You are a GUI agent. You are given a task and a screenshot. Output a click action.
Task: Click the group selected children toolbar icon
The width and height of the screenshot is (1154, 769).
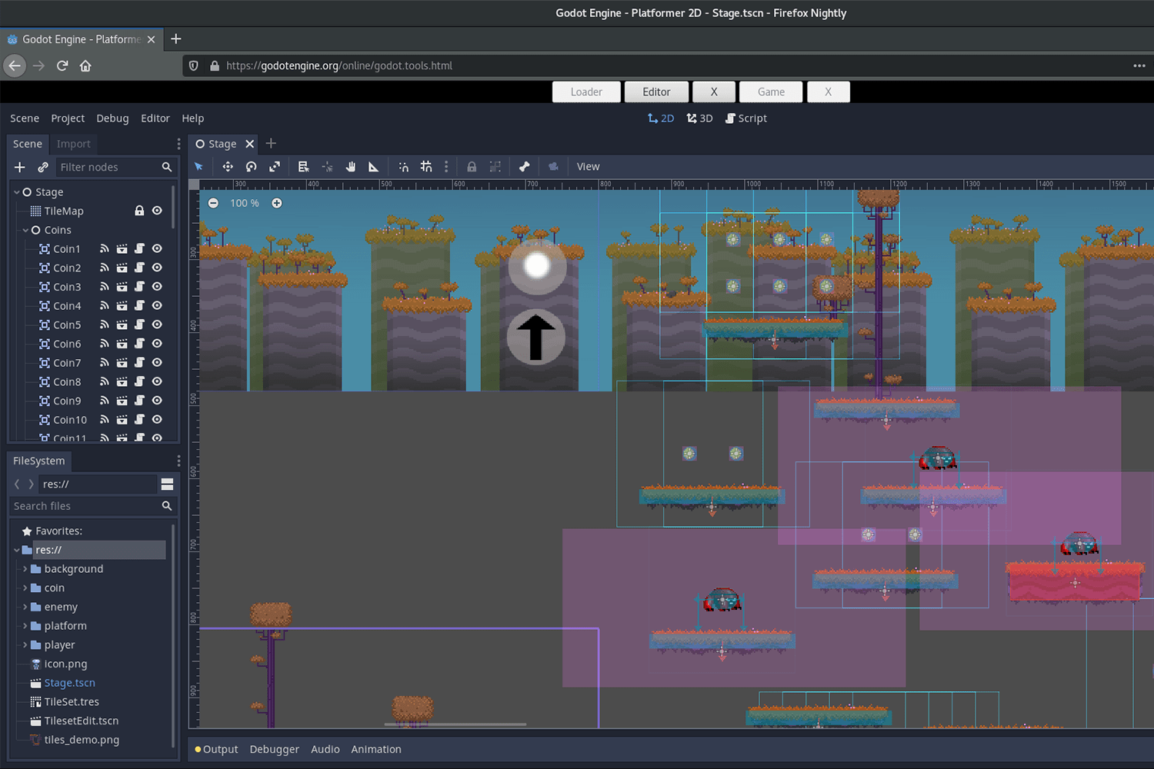click(x=495, y=167)
